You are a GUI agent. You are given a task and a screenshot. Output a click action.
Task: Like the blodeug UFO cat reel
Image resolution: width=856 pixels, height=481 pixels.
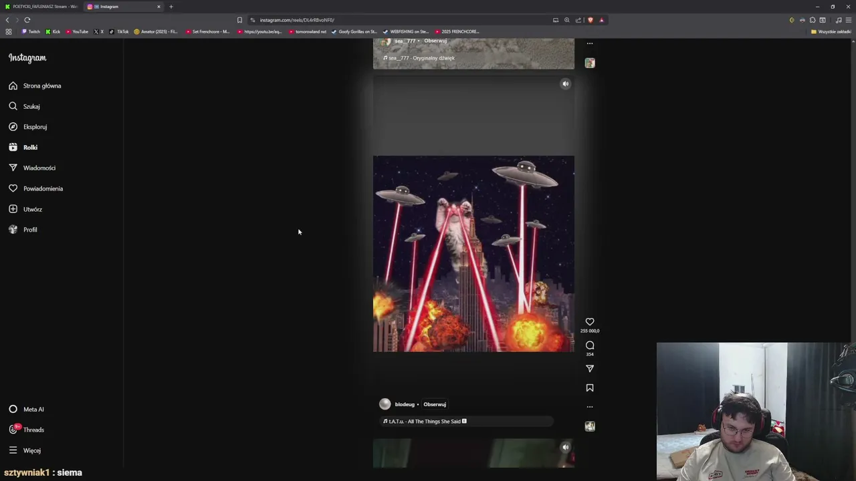tap(590, 322)
